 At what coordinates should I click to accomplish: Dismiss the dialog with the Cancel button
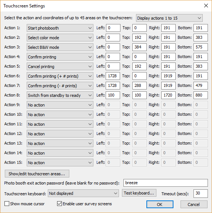pyautogui.click(x=194, y=204)
